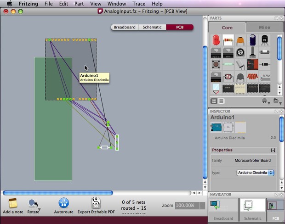
Task: Open the Mine parts tab
Action: click(264, 27)
